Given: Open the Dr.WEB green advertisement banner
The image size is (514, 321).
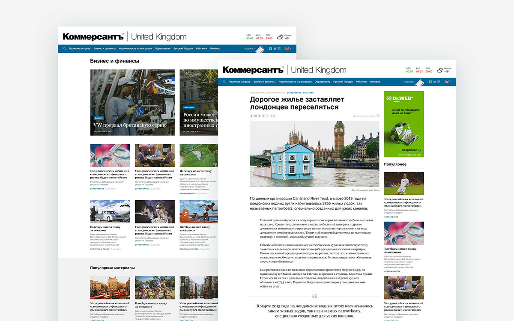Looking at the screenshot, I should (x=404, y=124).
